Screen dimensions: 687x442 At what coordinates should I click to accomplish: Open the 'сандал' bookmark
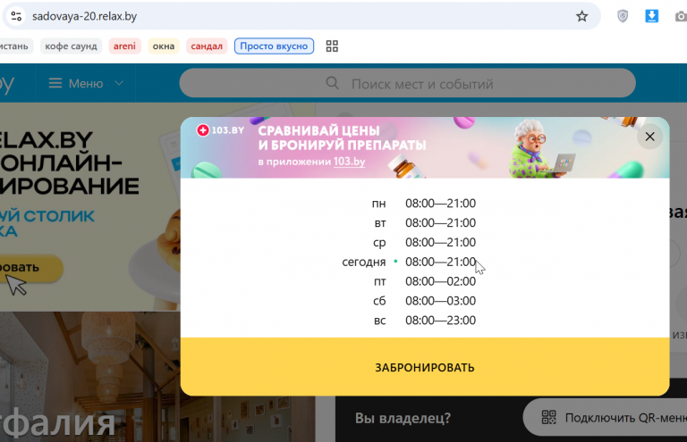[x=207, y=46]
